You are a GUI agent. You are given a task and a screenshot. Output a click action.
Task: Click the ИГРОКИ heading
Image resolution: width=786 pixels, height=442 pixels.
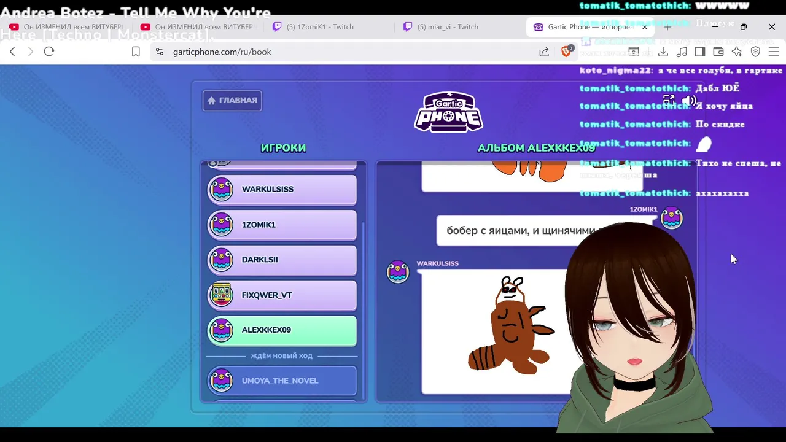tap(283, 148)
